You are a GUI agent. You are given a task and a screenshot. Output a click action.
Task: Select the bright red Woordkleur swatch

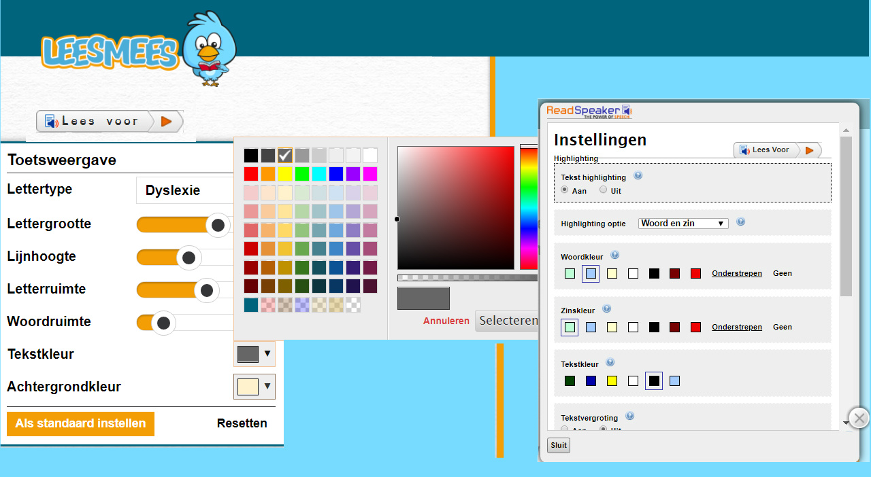coord(695,274)
